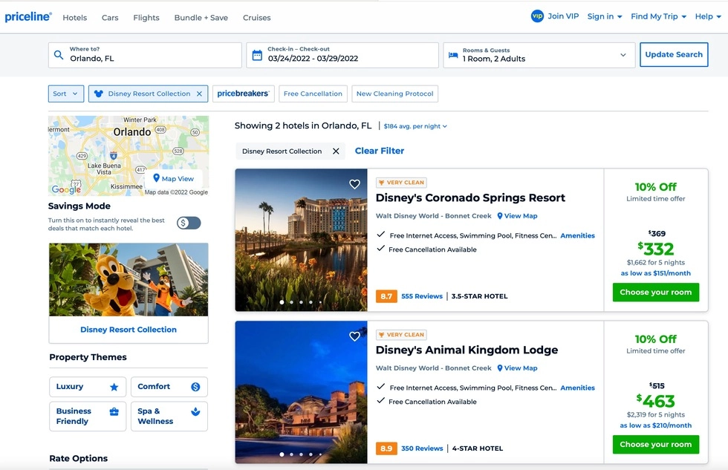Image resolution: width=728 pixels, height=470 pixels.
Task: Click map pin icon next to Coronado Springs View Map
Action: point(500,216)
